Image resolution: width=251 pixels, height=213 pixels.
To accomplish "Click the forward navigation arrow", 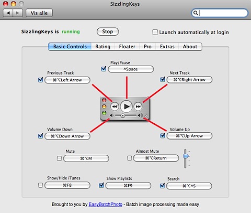I will (18, 13).
